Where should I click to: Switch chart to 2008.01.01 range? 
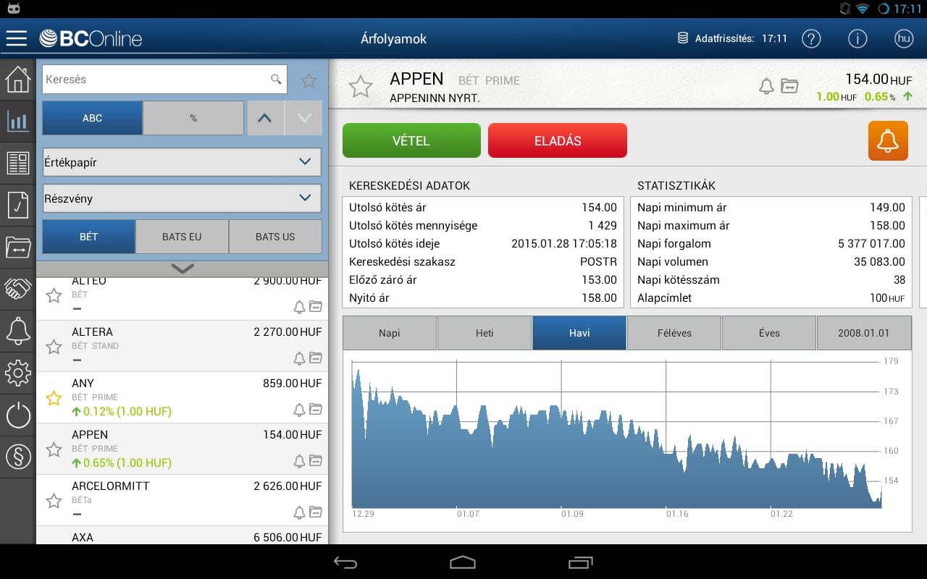pos(864,333)
